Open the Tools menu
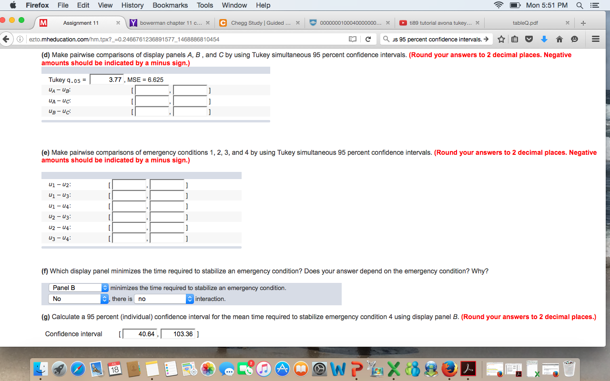The width and height of the screenshot is (610, 381). (x=205, y=5)
